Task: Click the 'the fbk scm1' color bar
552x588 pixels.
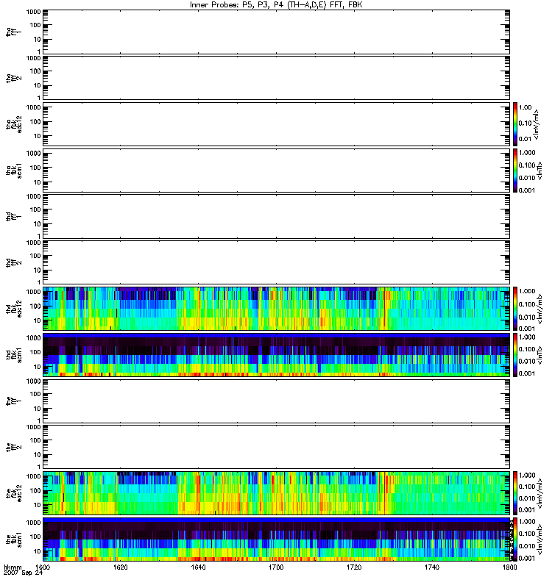Action: click(x=515, y=539)
